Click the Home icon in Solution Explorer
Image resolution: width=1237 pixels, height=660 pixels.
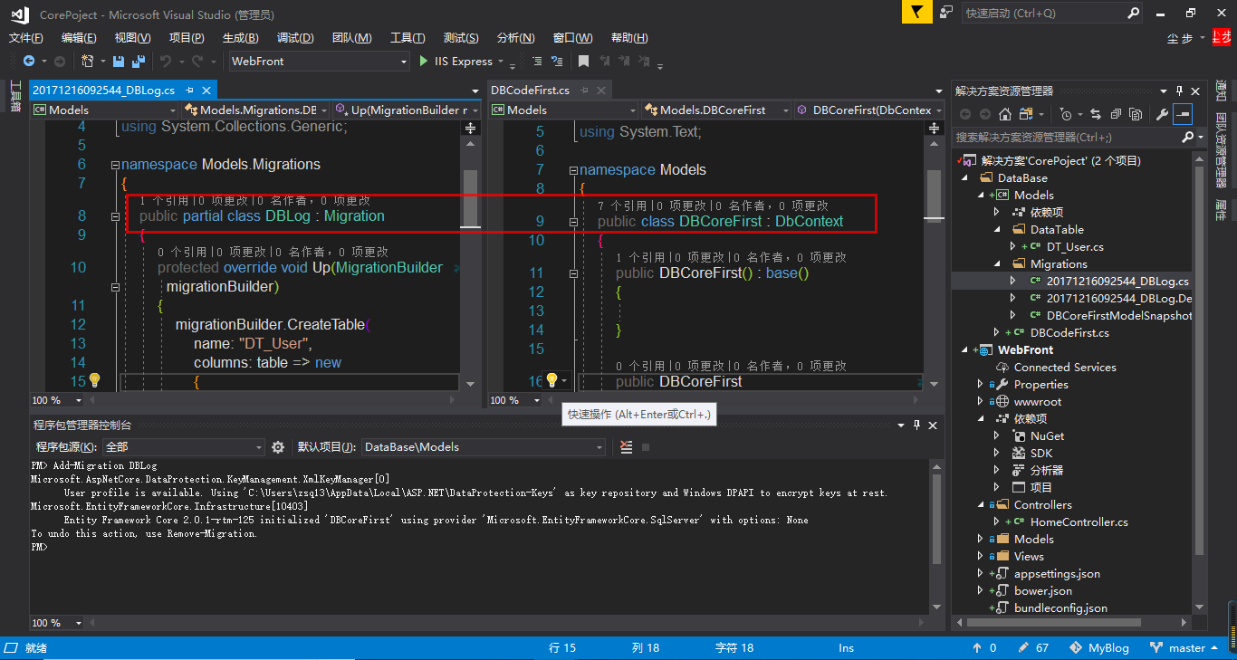[1005, 114]
